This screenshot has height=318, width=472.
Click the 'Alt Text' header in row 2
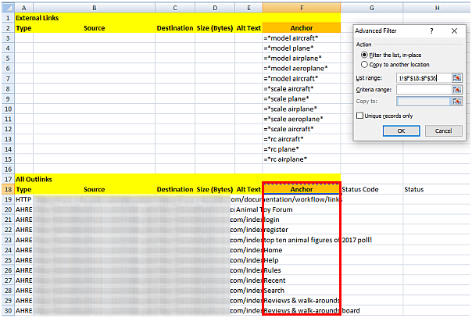(x=249, y=28)
